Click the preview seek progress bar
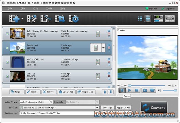This screenshot has height=123, width=180. click(x=147, y=85)
